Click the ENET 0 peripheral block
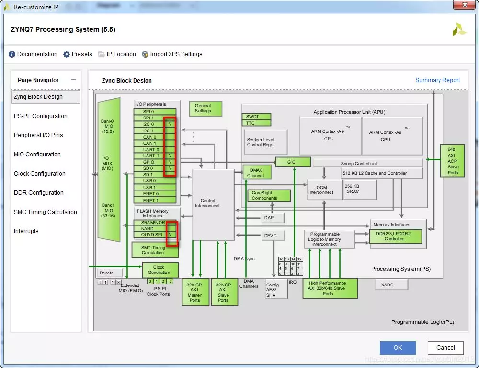This screenshot has height=368, width=479. click(x=155, y=194)
